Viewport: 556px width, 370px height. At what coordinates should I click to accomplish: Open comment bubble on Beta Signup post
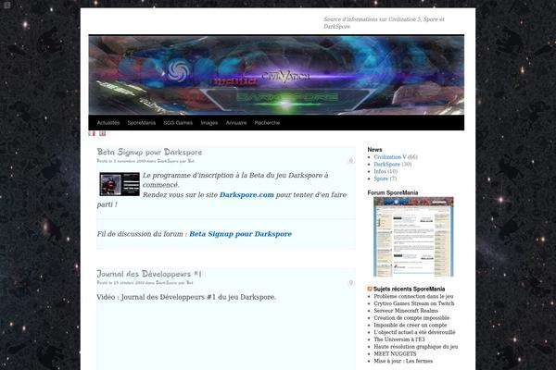(x=350, y=161)
